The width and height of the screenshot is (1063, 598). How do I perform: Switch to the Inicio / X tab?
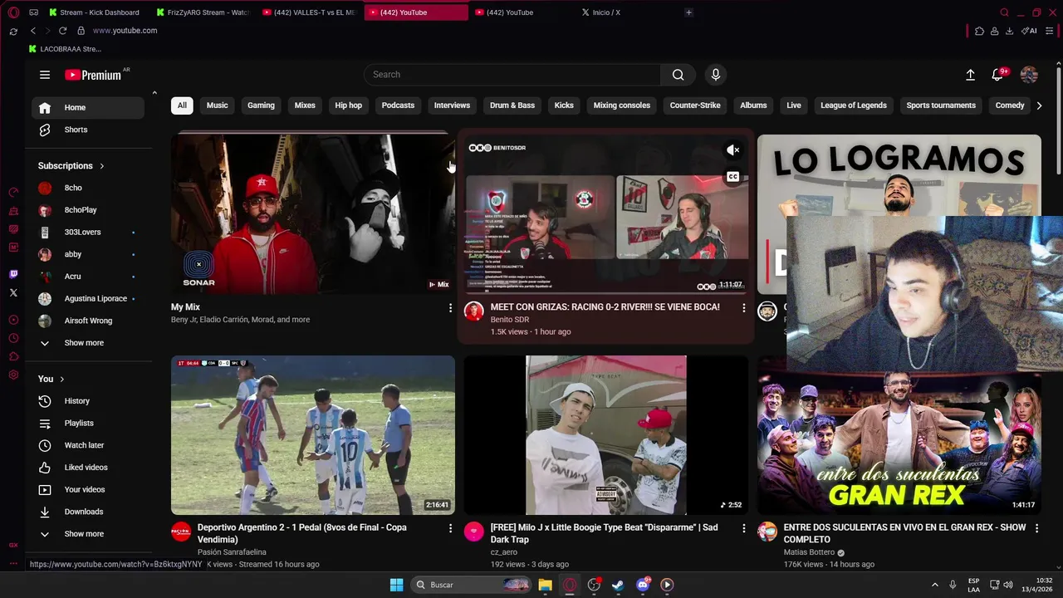point(606,12)
